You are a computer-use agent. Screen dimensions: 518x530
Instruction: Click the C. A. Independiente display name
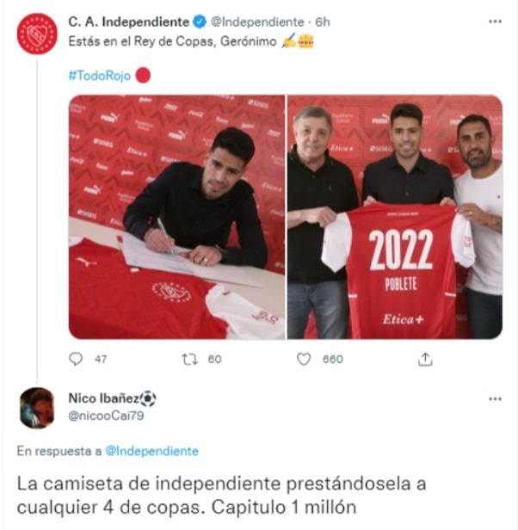[128, 22]
